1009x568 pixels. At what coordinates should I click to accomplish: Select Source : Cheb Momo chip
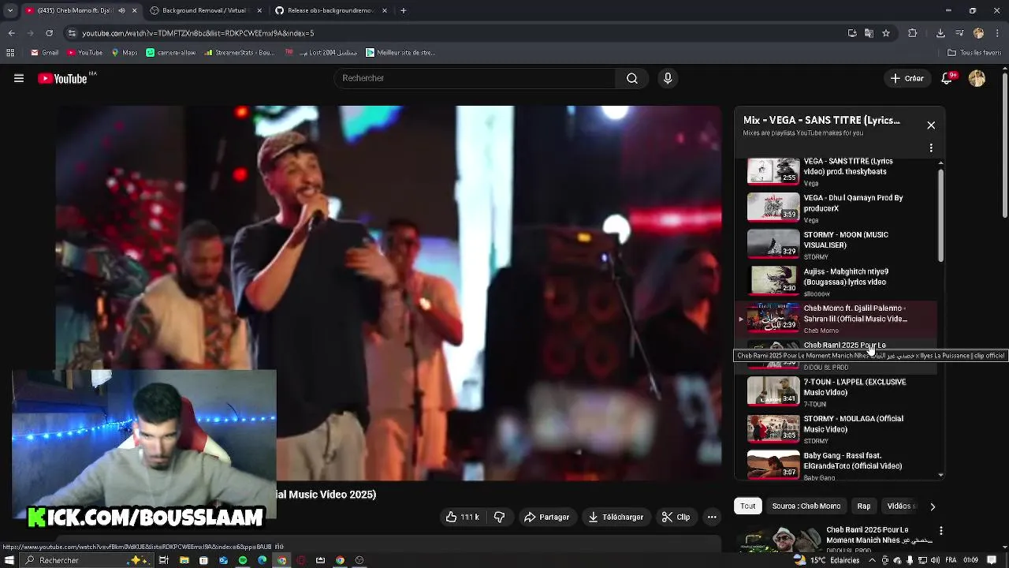(806, 506)
